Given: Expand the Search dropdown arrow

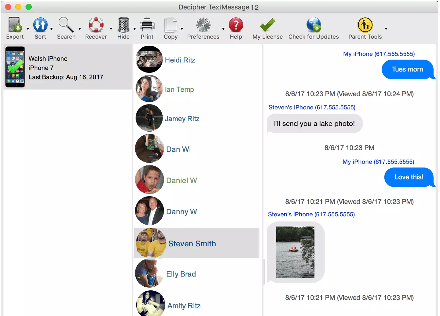Looking at the screenshot, I should [x=79, y=29].
